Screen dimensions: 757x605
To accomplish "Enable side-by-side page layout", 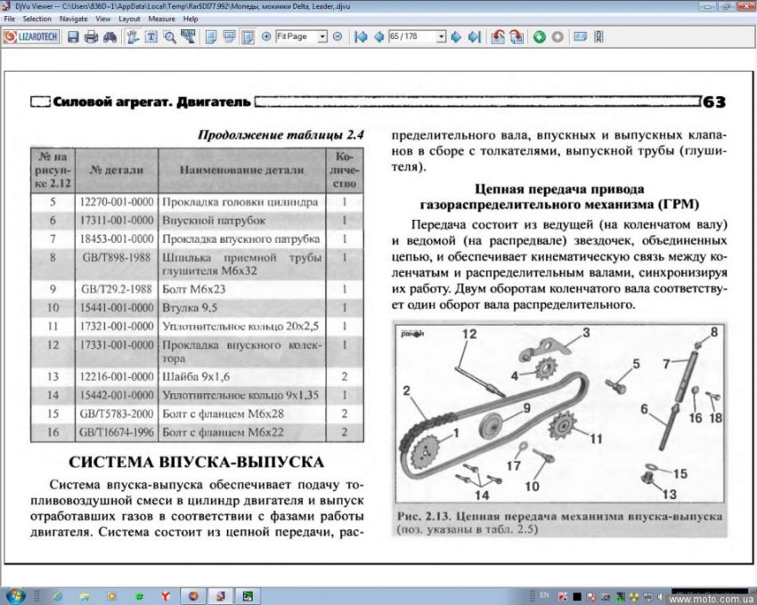I will pos(247,36).
